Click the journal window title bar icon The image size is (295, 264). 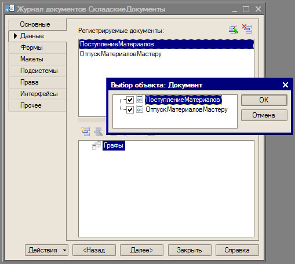point(10,9)
